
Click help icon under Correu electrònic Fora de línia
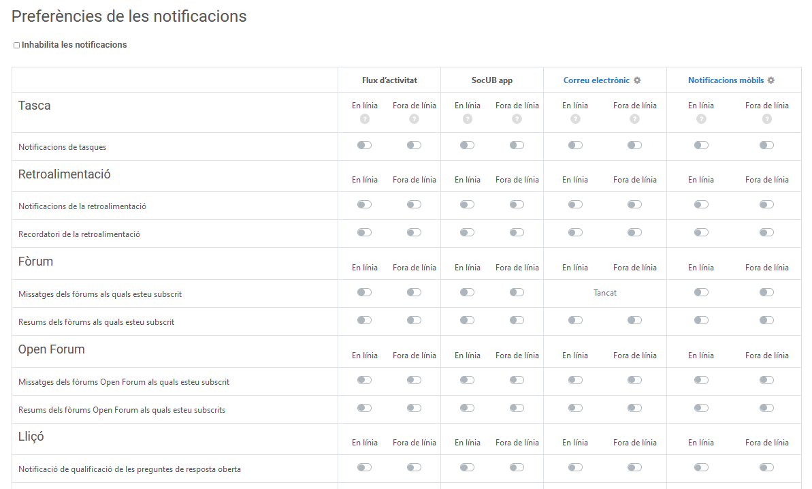tap(634, 119)
